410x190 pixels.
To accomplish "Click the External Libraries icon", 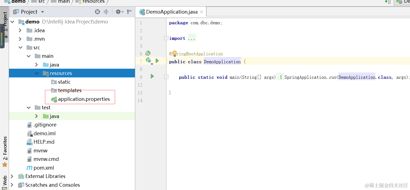I will point(21,176).
